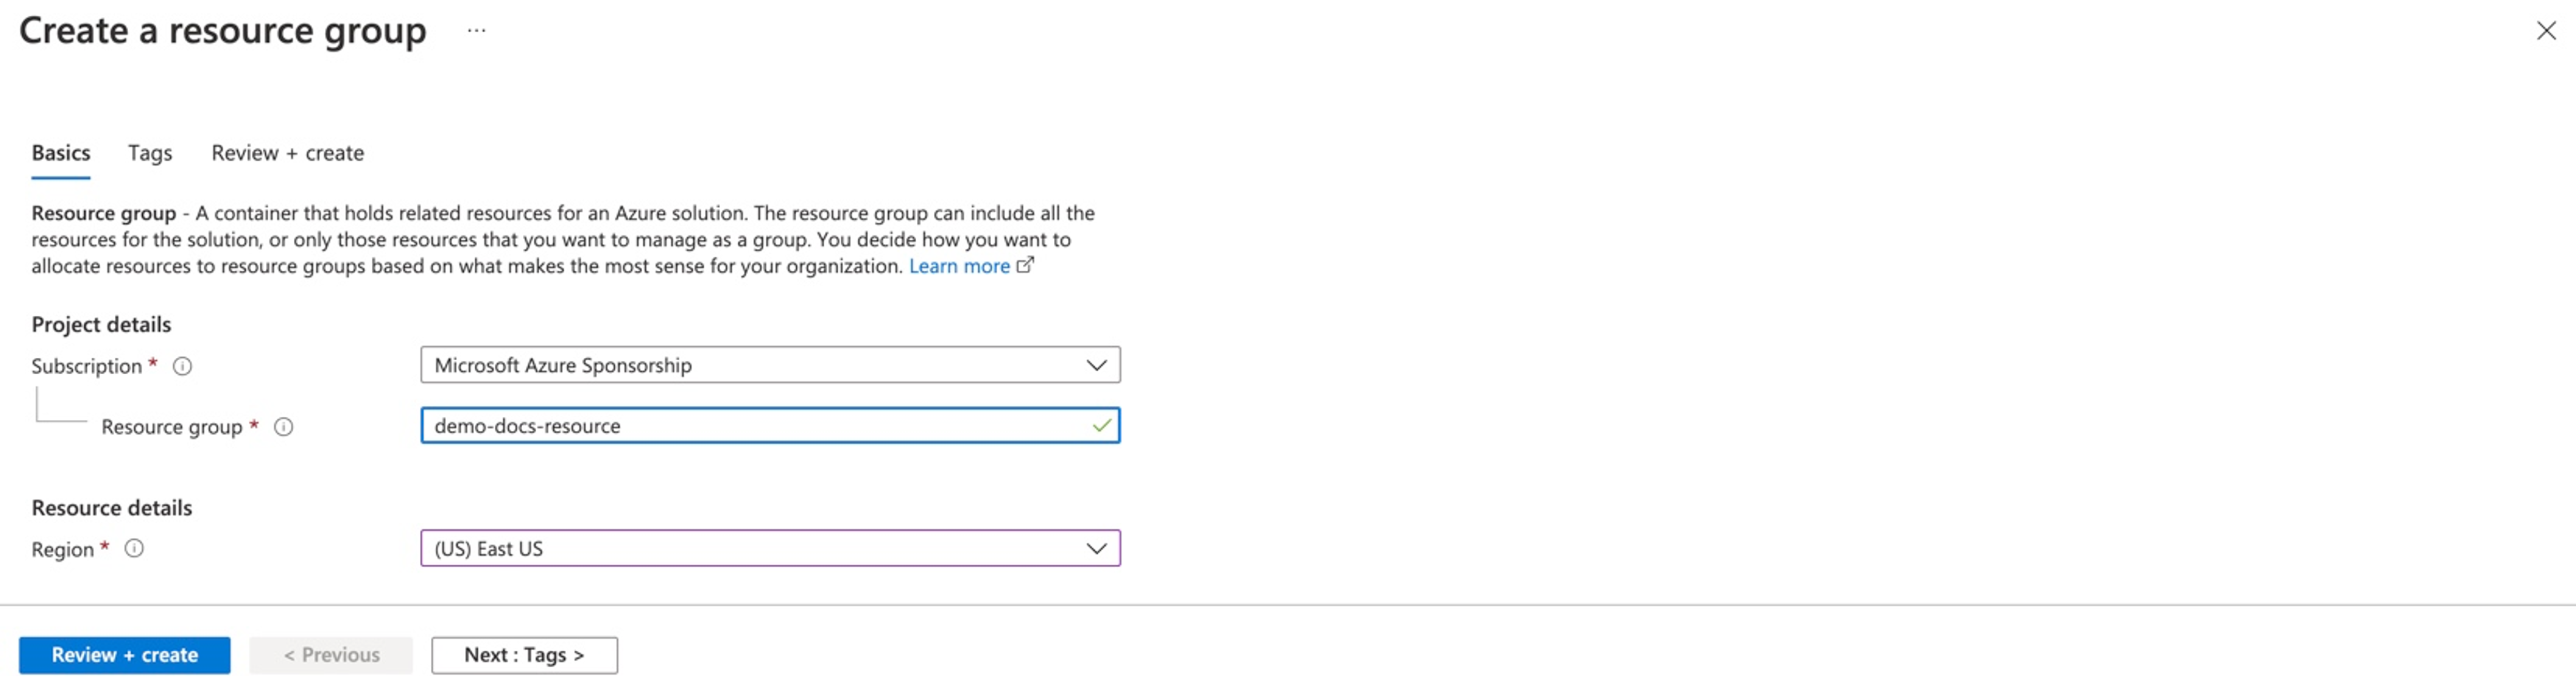
Task: Click the Resource details section heading
Action: [x=112, y=508]
